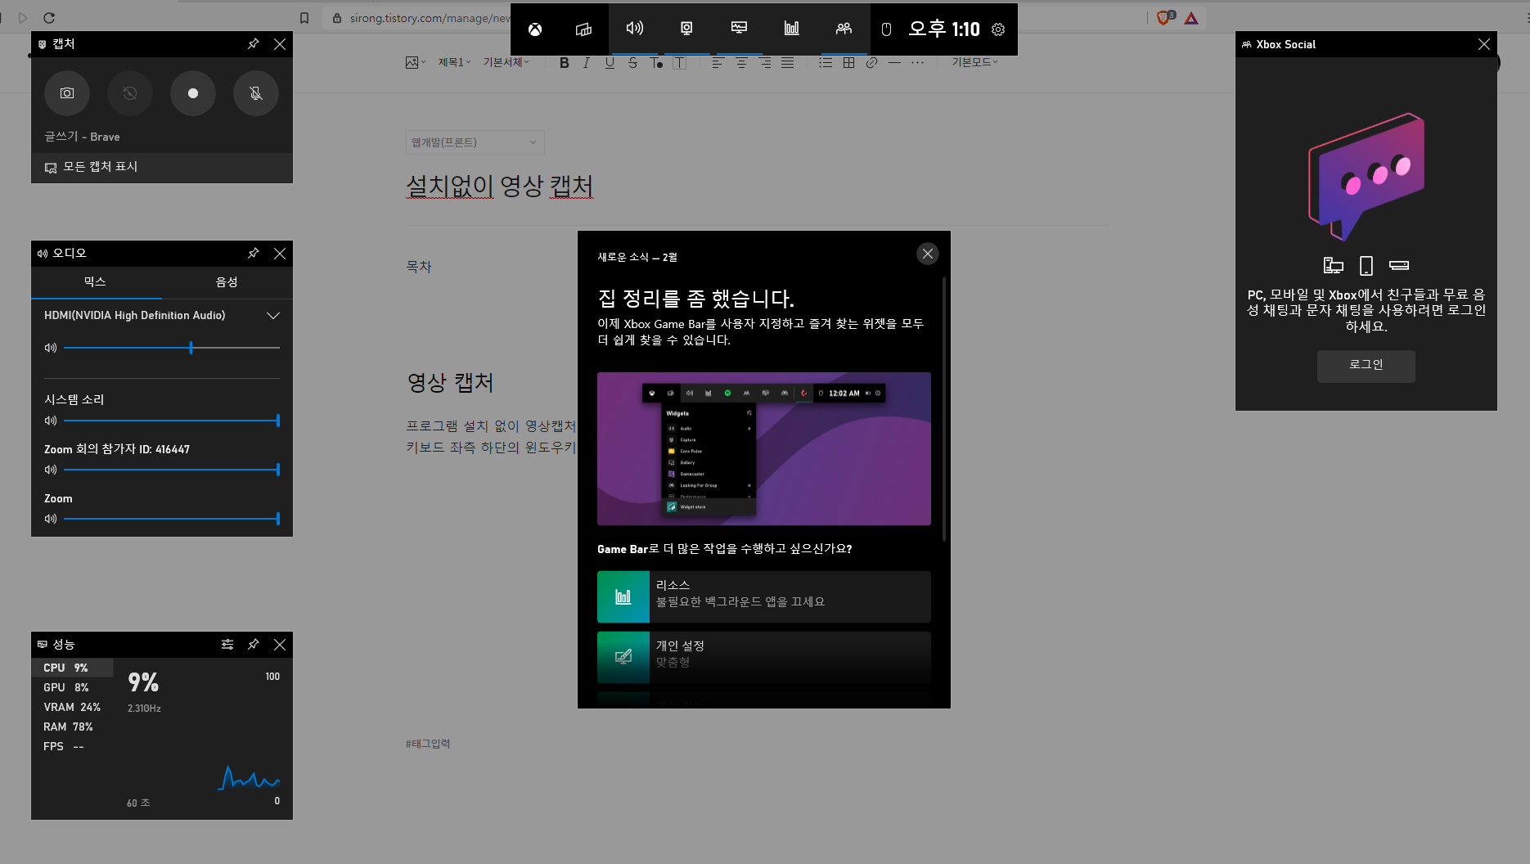
Task: Select the VRAM metric row
Action: click(72, 708)
